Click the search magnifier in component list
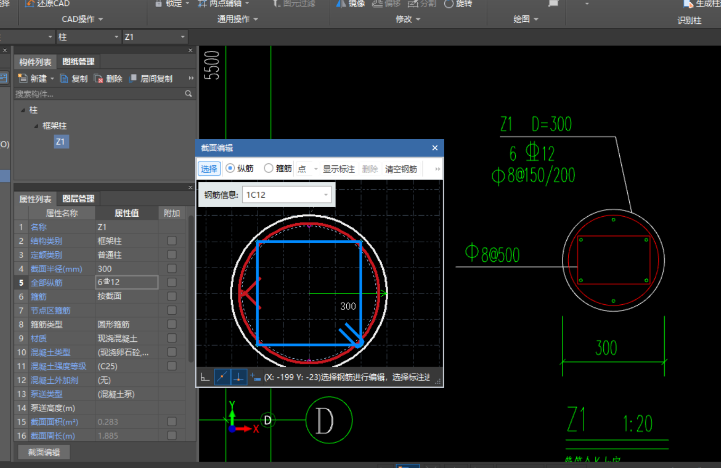This screenshot has width=721, height=468. pos(188,93)
